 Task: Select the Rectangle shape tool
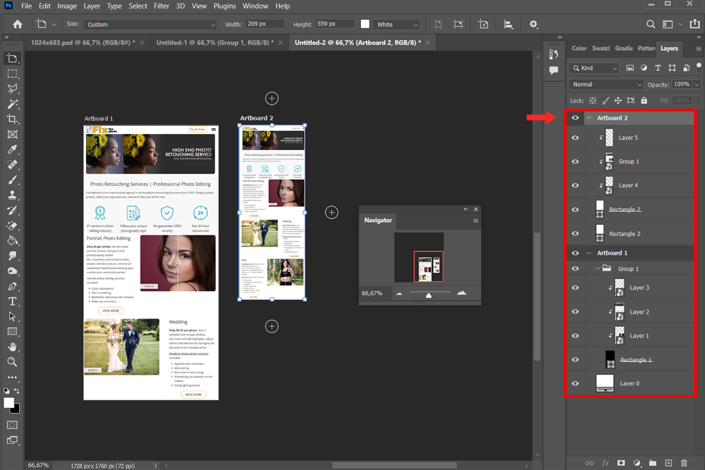click(x=12, y=332)
